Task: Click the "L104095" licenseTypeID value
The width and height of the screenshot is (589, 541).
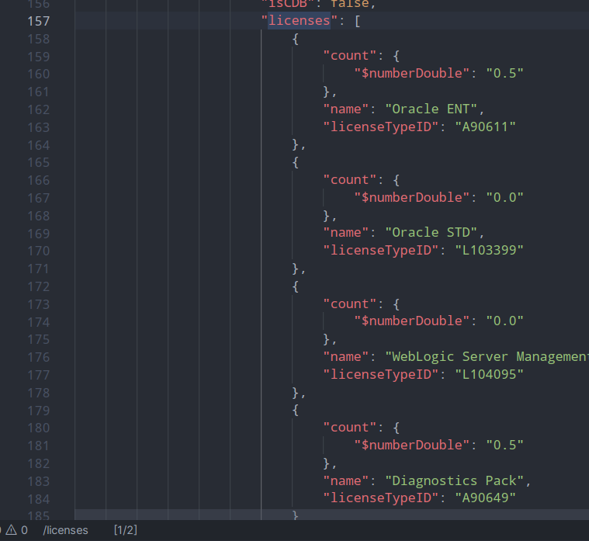Action: pyautogui.click(x=489, y=374)
